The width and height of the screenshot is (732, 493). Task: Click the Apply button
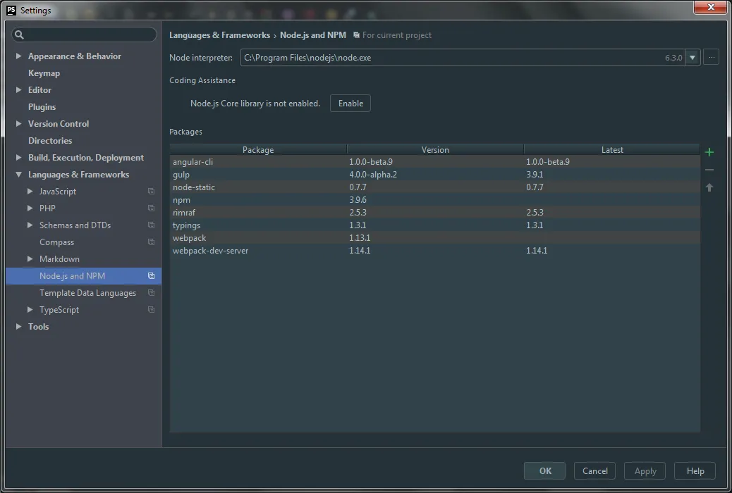645,470
